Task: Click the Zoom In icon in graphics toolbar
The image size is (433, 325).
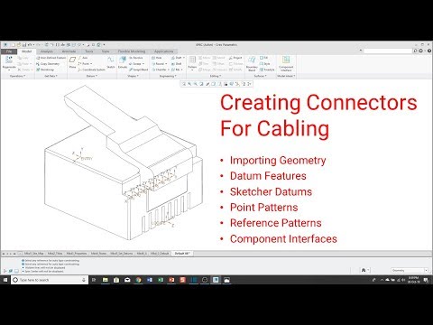Action: [189, 84]
